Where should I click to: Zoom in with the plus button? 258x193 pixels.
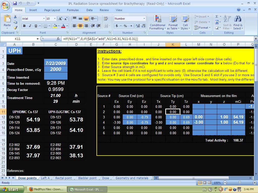[254, 183]
